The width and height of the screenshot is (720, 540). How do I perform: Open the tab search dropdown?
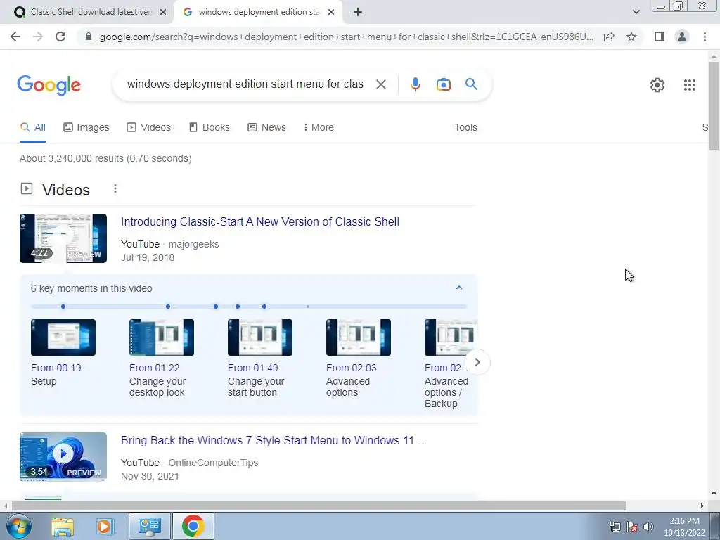click(636, 13)
